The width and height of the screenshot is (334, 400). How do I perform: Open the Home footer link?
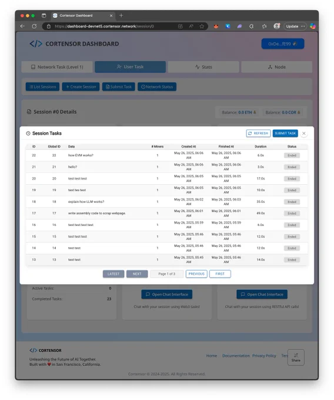211,356
